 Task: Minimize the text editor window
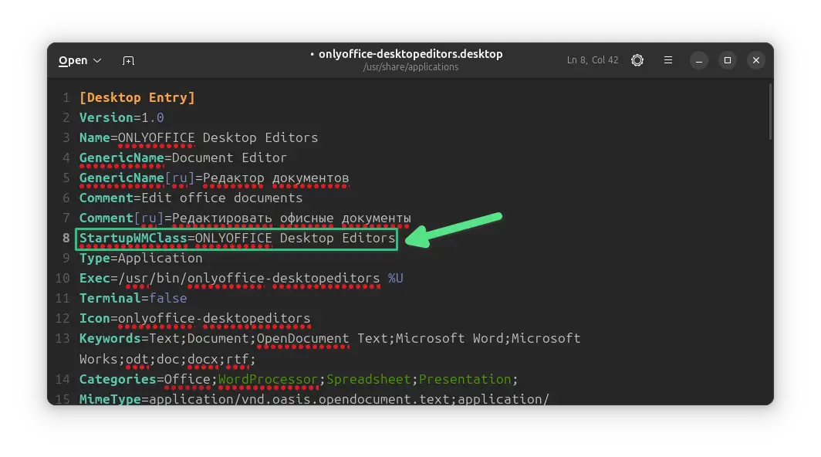coord(698,60)
